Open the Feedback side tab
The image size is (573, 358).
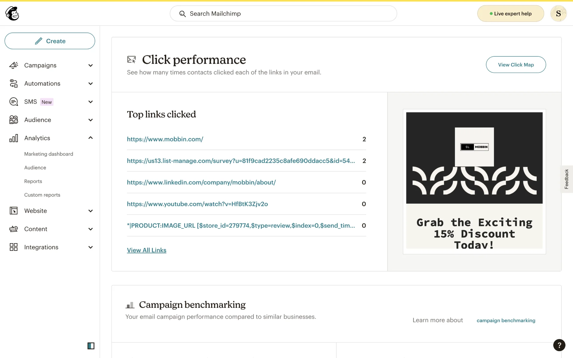(566, 179)
